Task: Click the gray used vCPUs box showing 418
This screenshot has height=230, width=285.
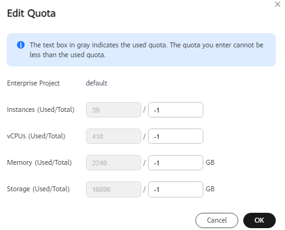Action: pos(114,137)
